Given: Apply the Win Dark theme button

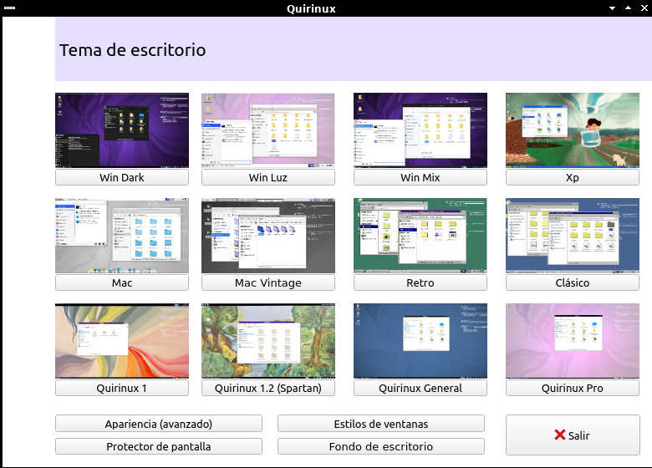Looking at the screenshot, I should click(x=122, y=177).
